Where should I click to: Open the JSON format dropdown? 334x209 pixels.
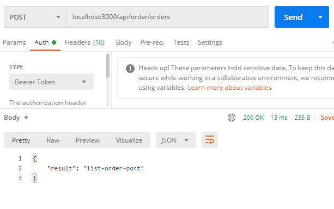pyautogui.click(x=176, y=140)
